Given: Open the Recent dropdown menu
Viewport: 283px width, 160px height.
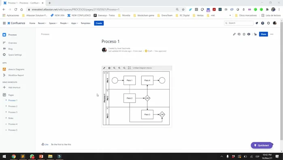Looking at the screenshot, I should pos(42,23).
